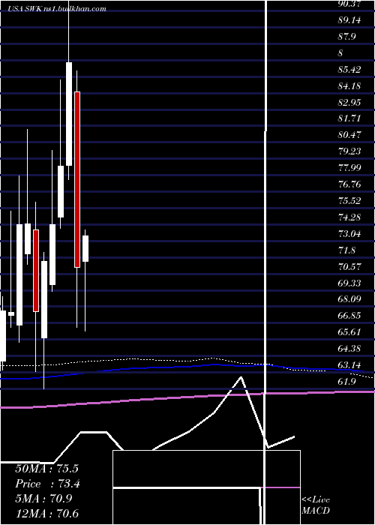Click the 84.18 price label
The width and height of the screenshot is (375, 525).
pyautogui.click(x=349, y=86)
